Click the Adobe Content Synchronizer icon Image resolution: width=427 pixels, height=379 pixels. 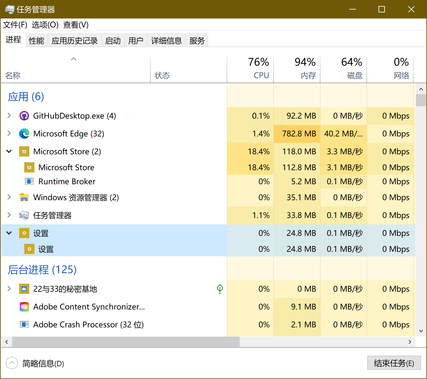tap(24, 307)
